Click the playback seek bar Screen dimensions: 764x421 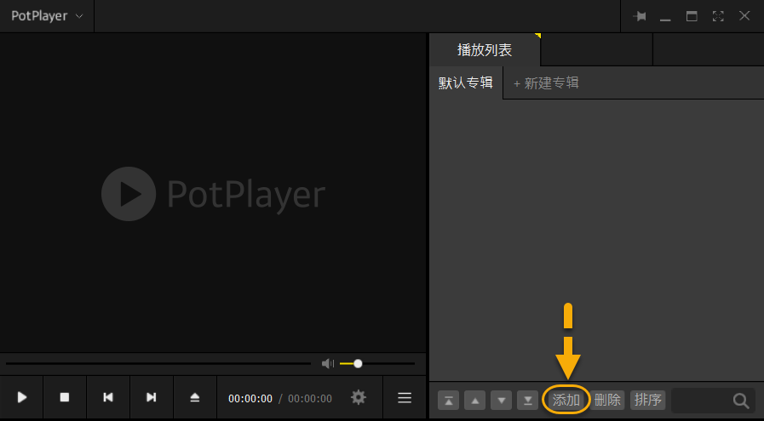tap(158, 363)
